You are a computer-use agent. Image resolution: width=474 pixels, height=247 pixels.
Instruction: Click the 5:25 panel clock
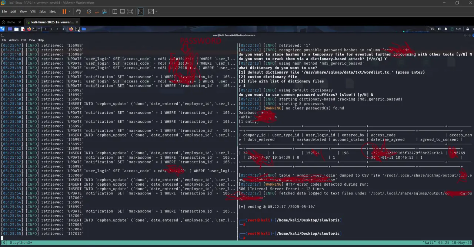click(x=458, y=29)
